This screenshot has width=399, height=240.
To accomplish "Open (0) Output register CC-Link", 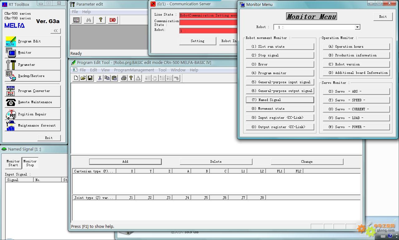I will (x=280, y=127).
